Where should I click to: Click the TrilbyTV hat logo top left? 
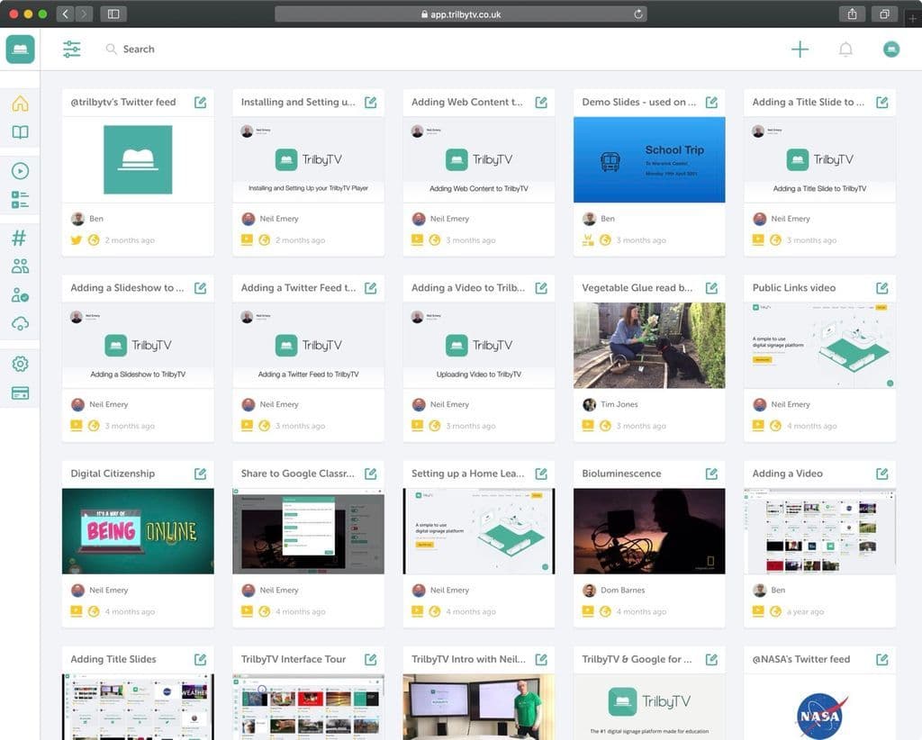pyautogui.click(x=20, y=49)
